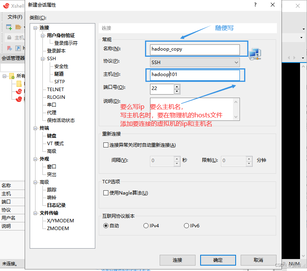Select TELNET in the category tree
The image size is (307, 271).
click(56, 89)
